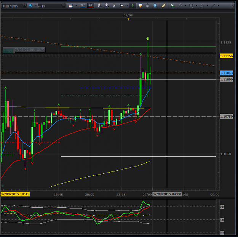
Task: Click the 68 level label on oscillator
Action: point(222,207)
